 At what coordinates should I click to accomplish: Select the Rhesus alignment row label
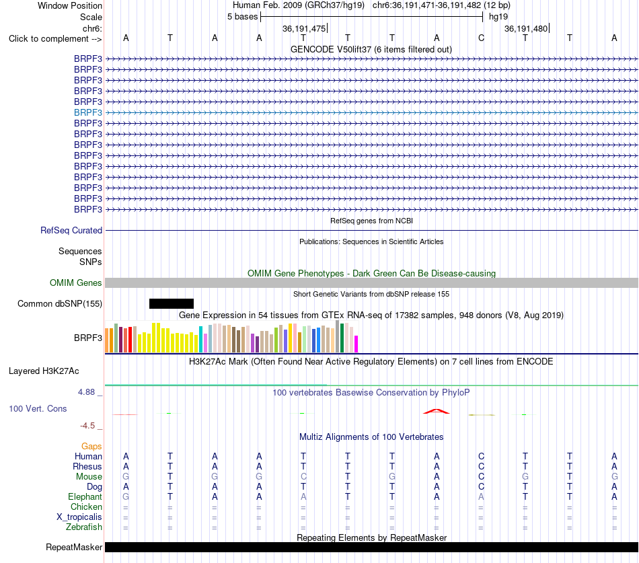tap(87, 466)
